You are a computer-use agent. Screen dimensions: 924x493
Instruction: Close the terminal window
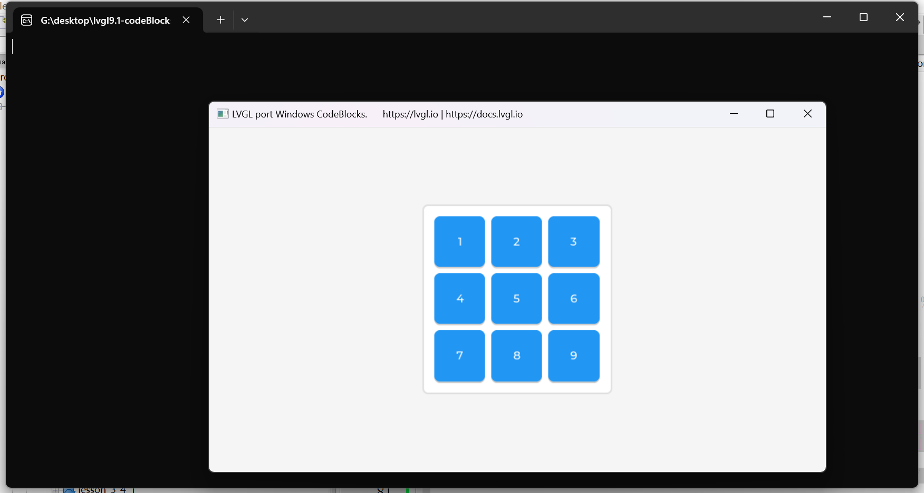click(x=900, y=17)
